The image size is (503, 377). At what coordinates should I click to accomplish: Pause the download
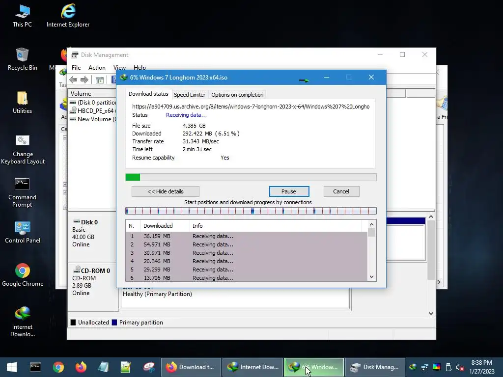click(289, 191)
